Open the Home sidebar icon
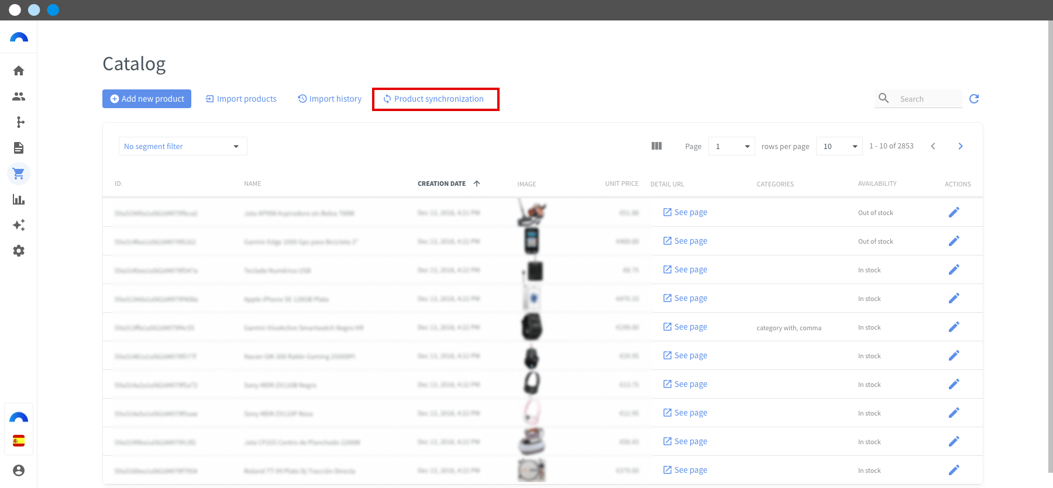 pos(19,71)
